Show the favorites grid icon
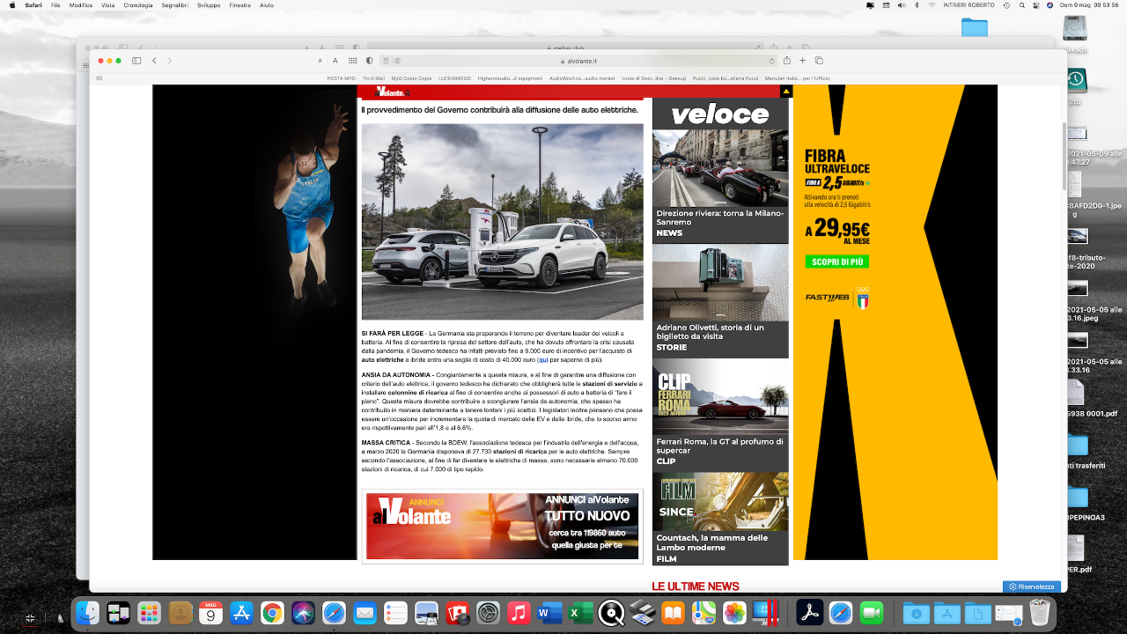1127x634 pixels. click(352, 61)
